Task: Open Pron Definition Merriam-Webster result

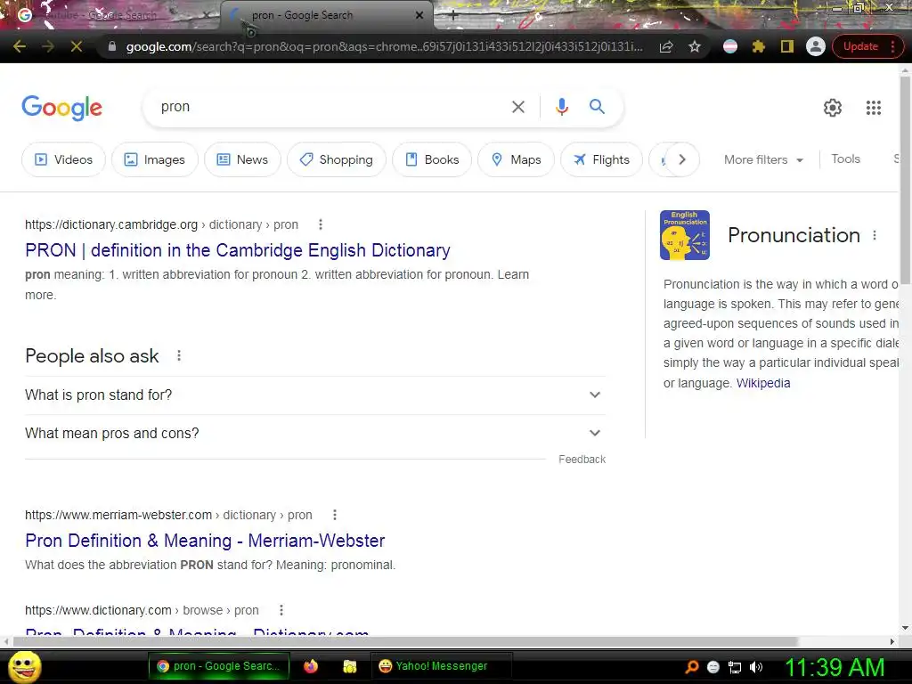Action: click(x=205, y=541)
